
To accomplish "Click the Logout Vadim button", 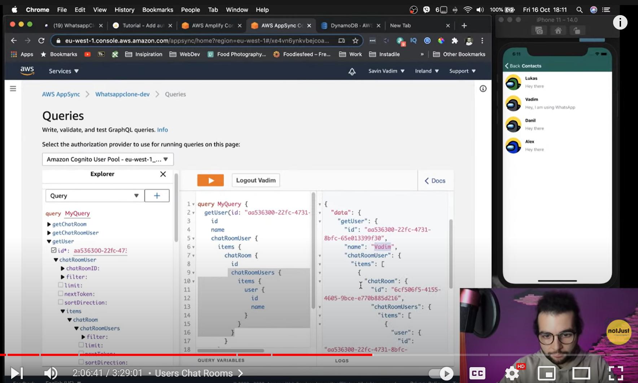I will pos(256,180).
